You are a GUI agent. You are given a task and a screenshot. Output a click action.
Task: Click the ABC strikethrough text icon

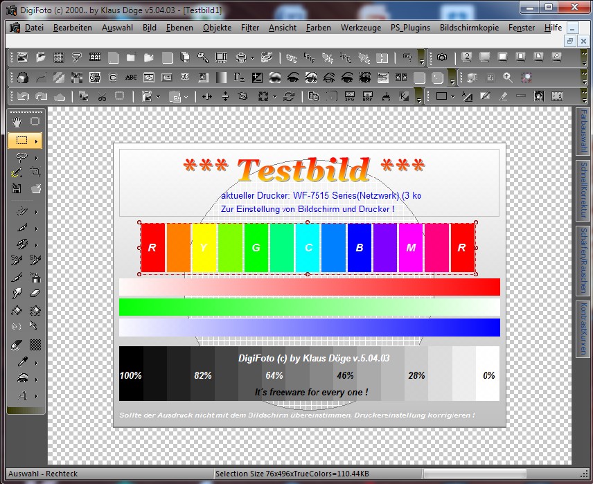coord(131,78)
